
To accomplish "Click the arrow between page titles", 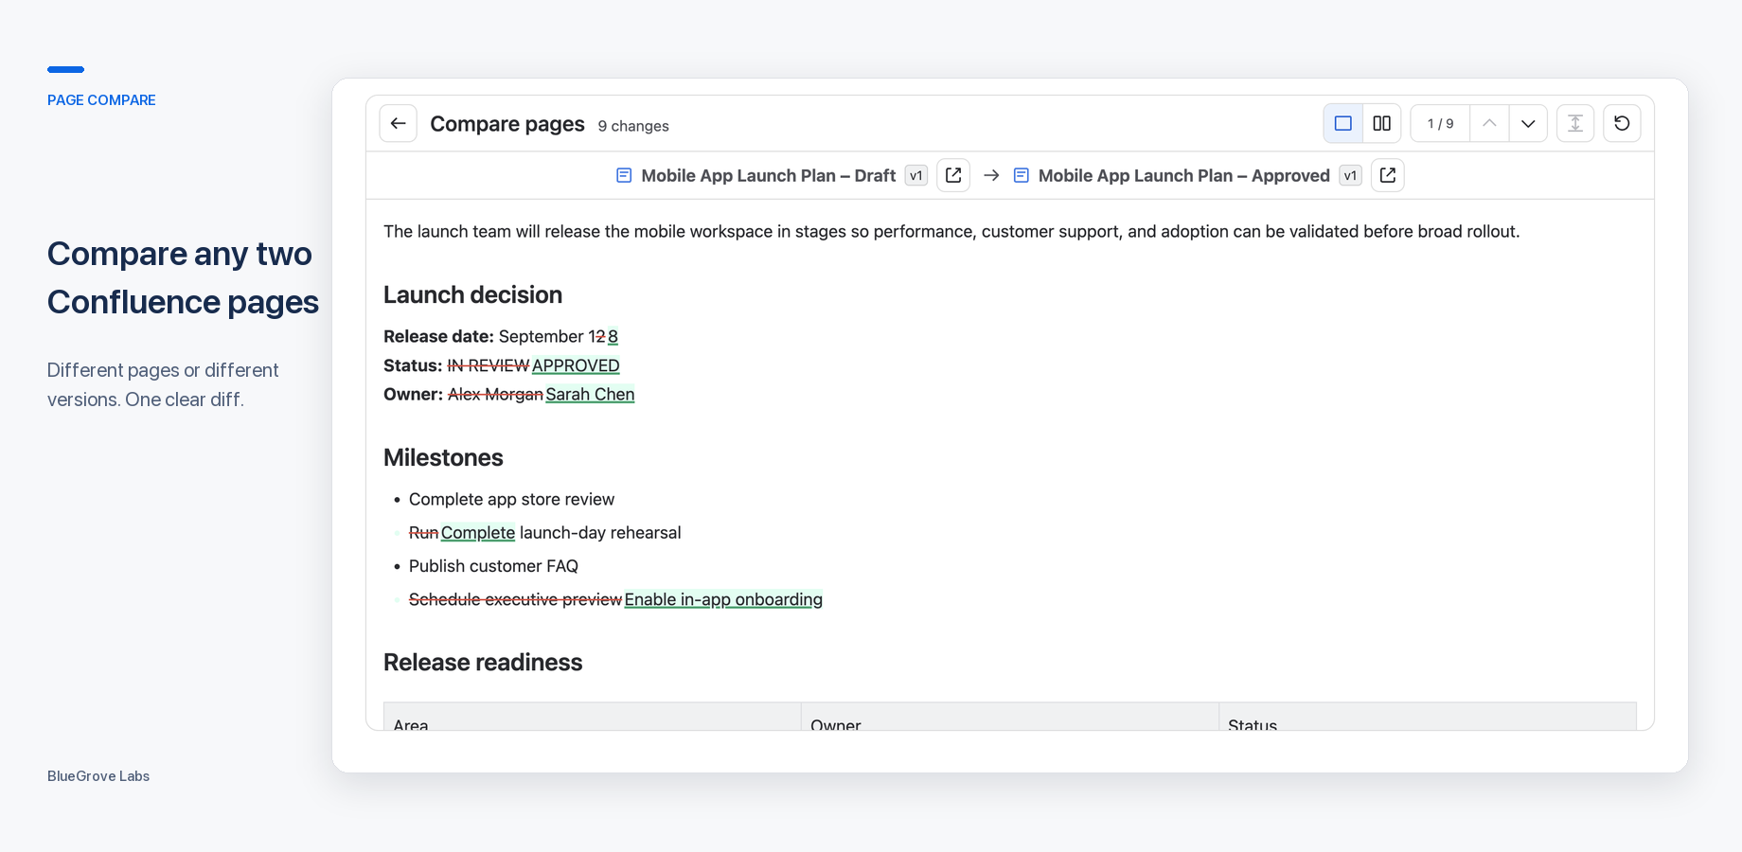I will coord(991,175).
